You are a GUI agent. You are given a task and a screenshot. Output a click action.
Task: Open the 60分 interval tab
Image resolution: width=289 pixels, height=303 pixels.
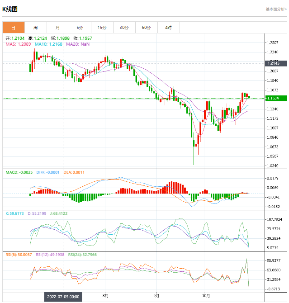point(147,28)
